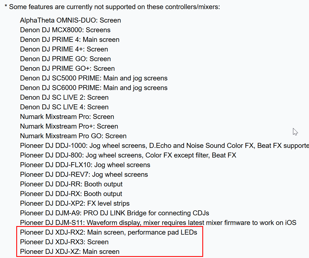
Task: Select the Denon DJ MCX8000: Screens entry
Action: [65, 30]
